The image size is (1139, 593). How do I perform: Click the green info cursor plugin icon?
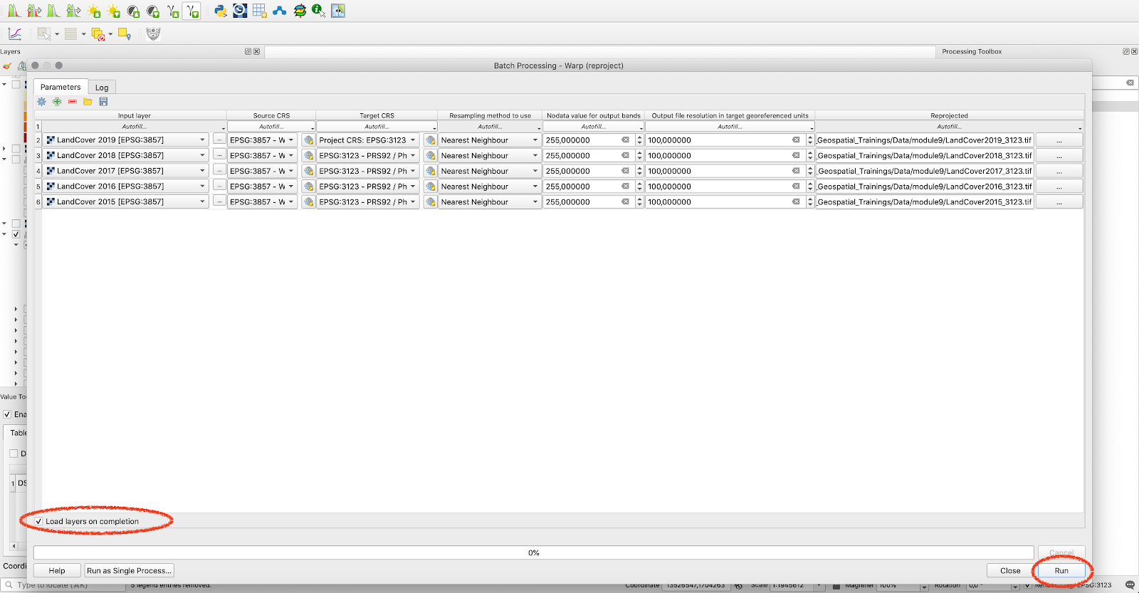tap(319, 11)
